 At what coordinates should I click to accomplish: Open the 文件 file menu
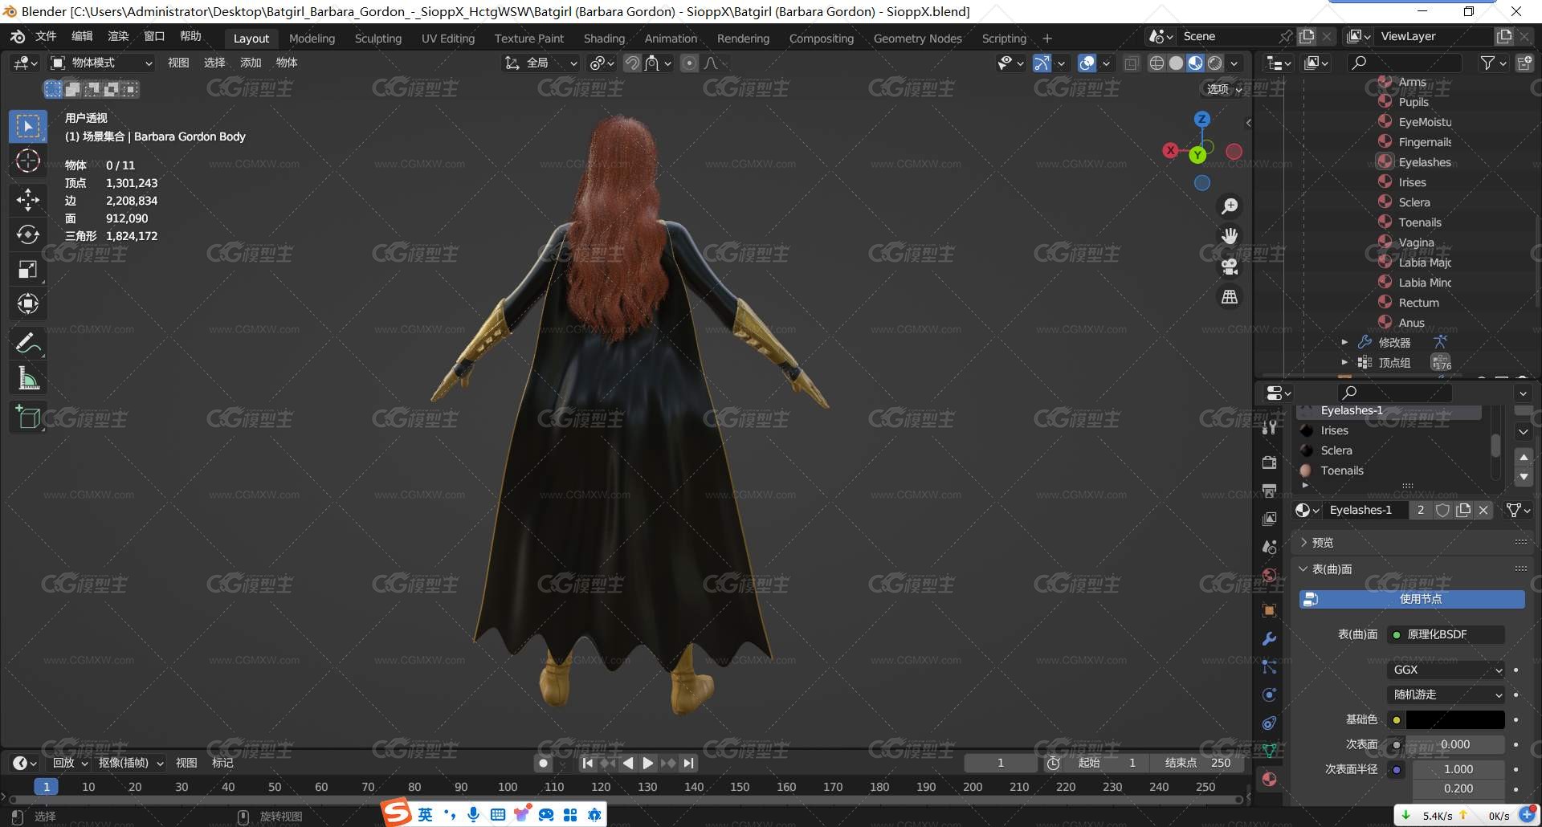(46, 36)
